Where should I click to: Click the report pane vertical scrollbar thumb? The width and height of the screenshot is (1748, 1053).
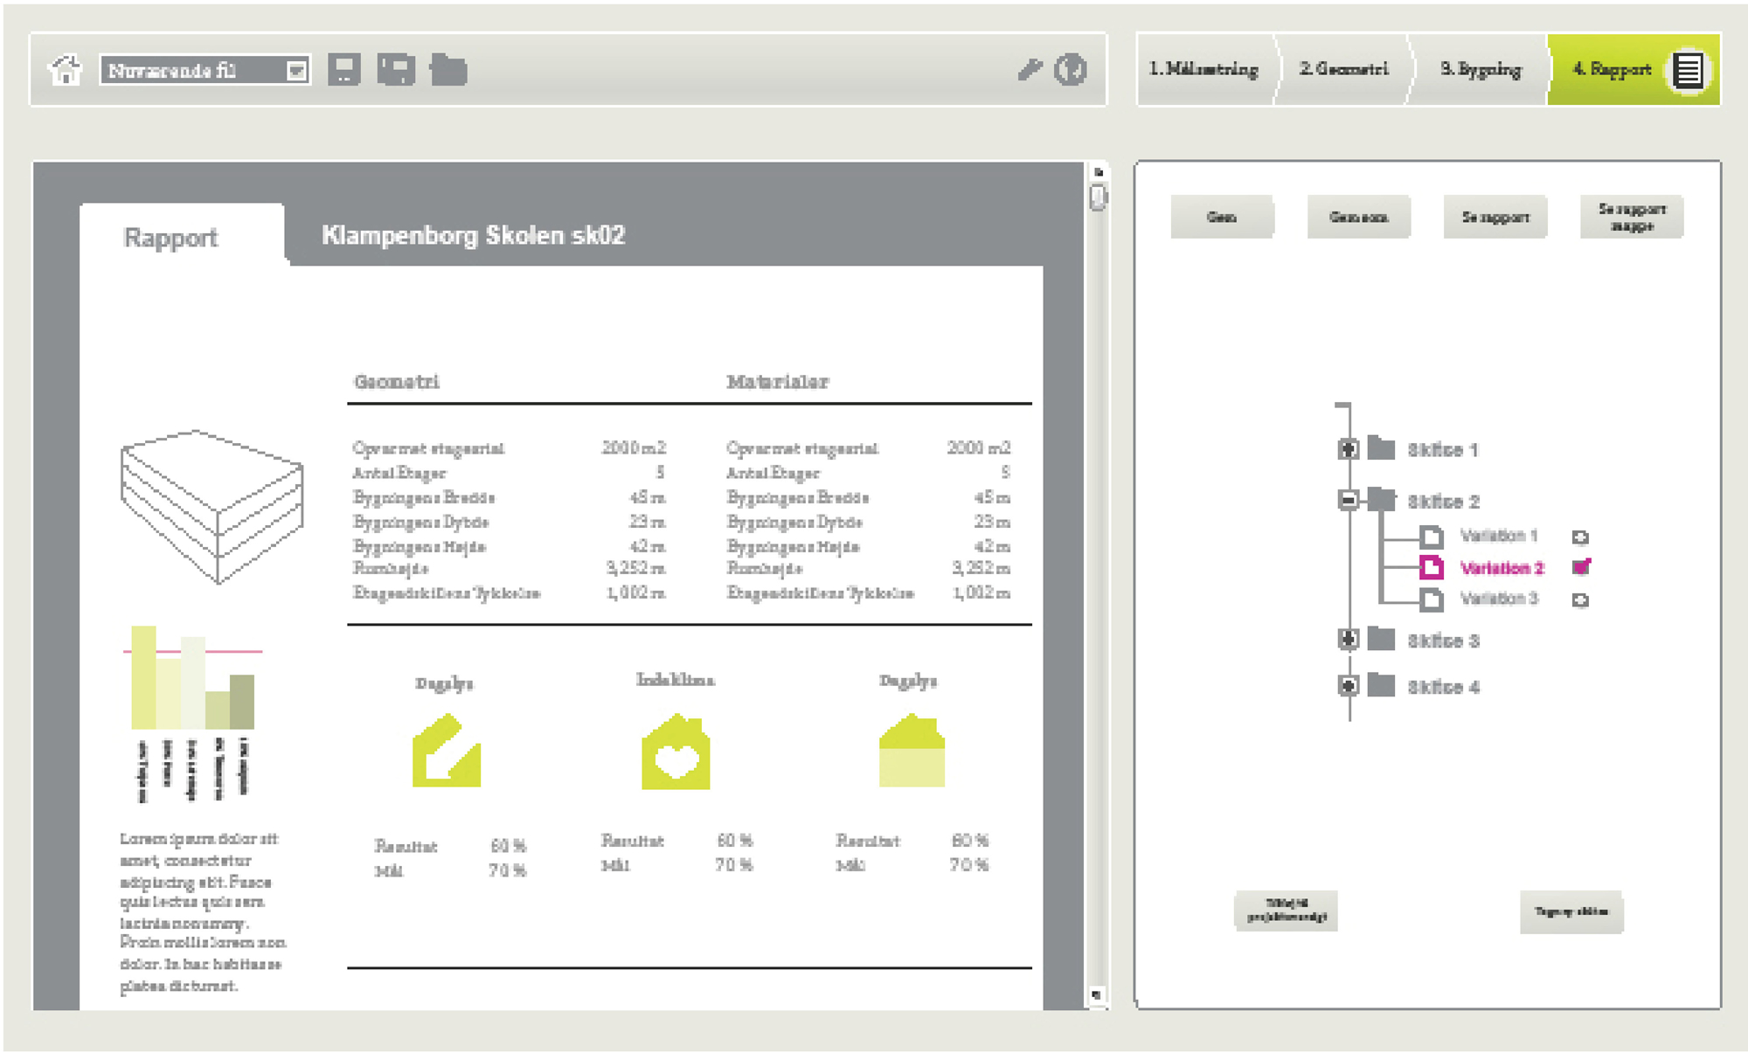tap(1098, 197)
